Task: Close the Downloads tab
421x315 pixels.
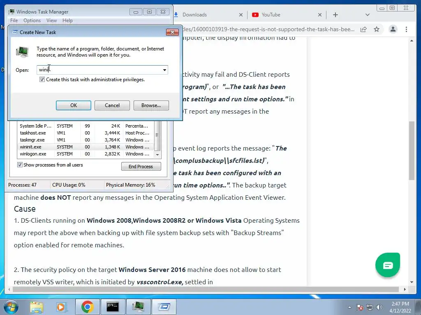Action: click(241, 15)
